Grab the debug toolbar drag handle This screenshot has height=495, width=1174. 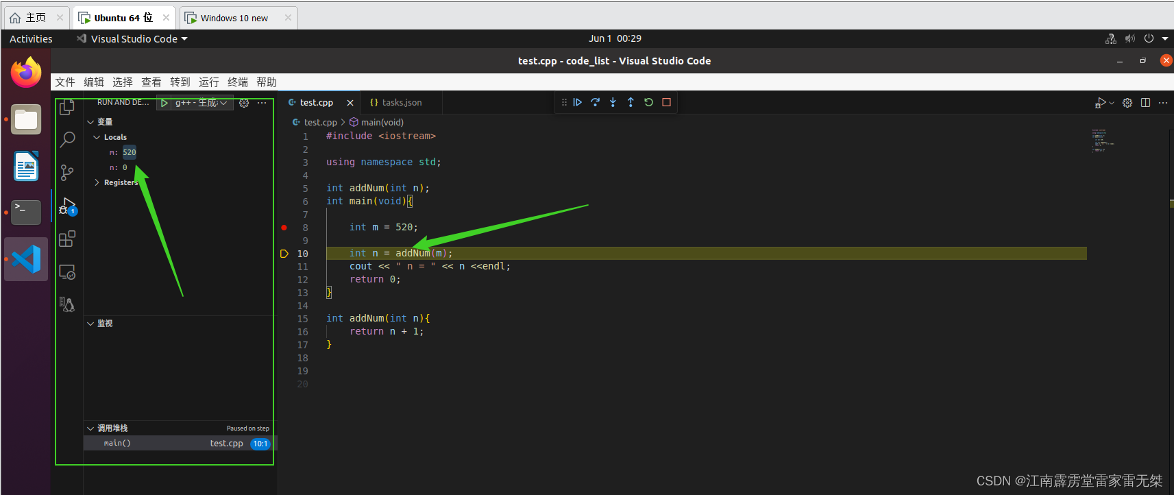click(564, 102)
